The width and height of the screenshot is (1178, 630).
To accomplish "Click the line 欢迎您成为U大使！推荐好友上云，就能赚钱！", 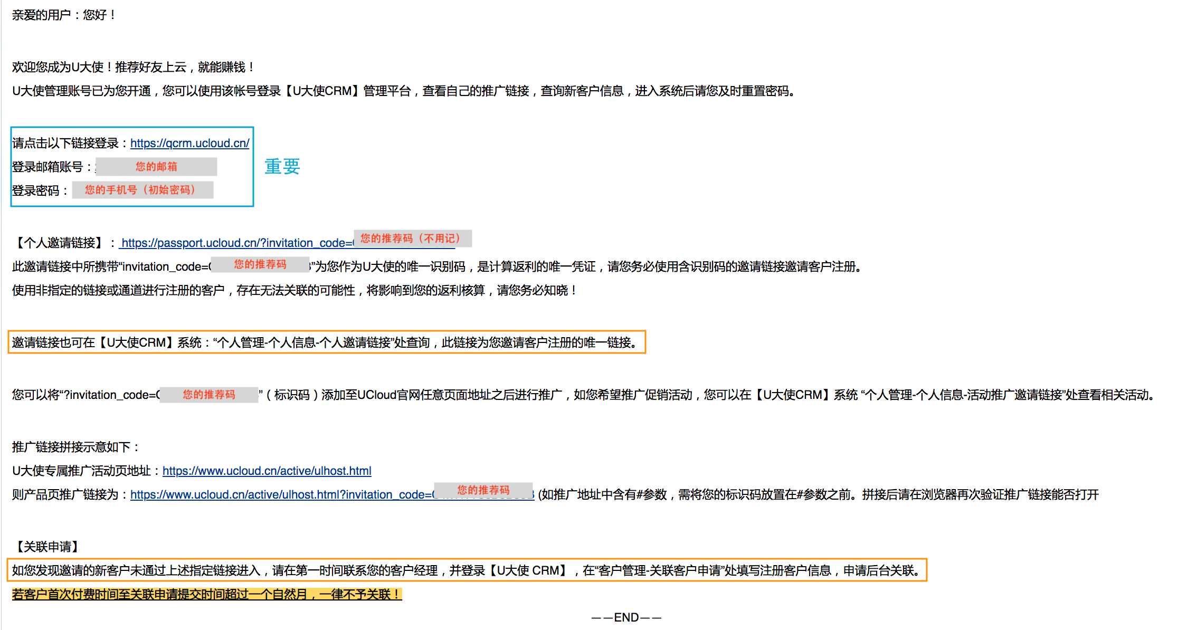I will pos(134,67).
